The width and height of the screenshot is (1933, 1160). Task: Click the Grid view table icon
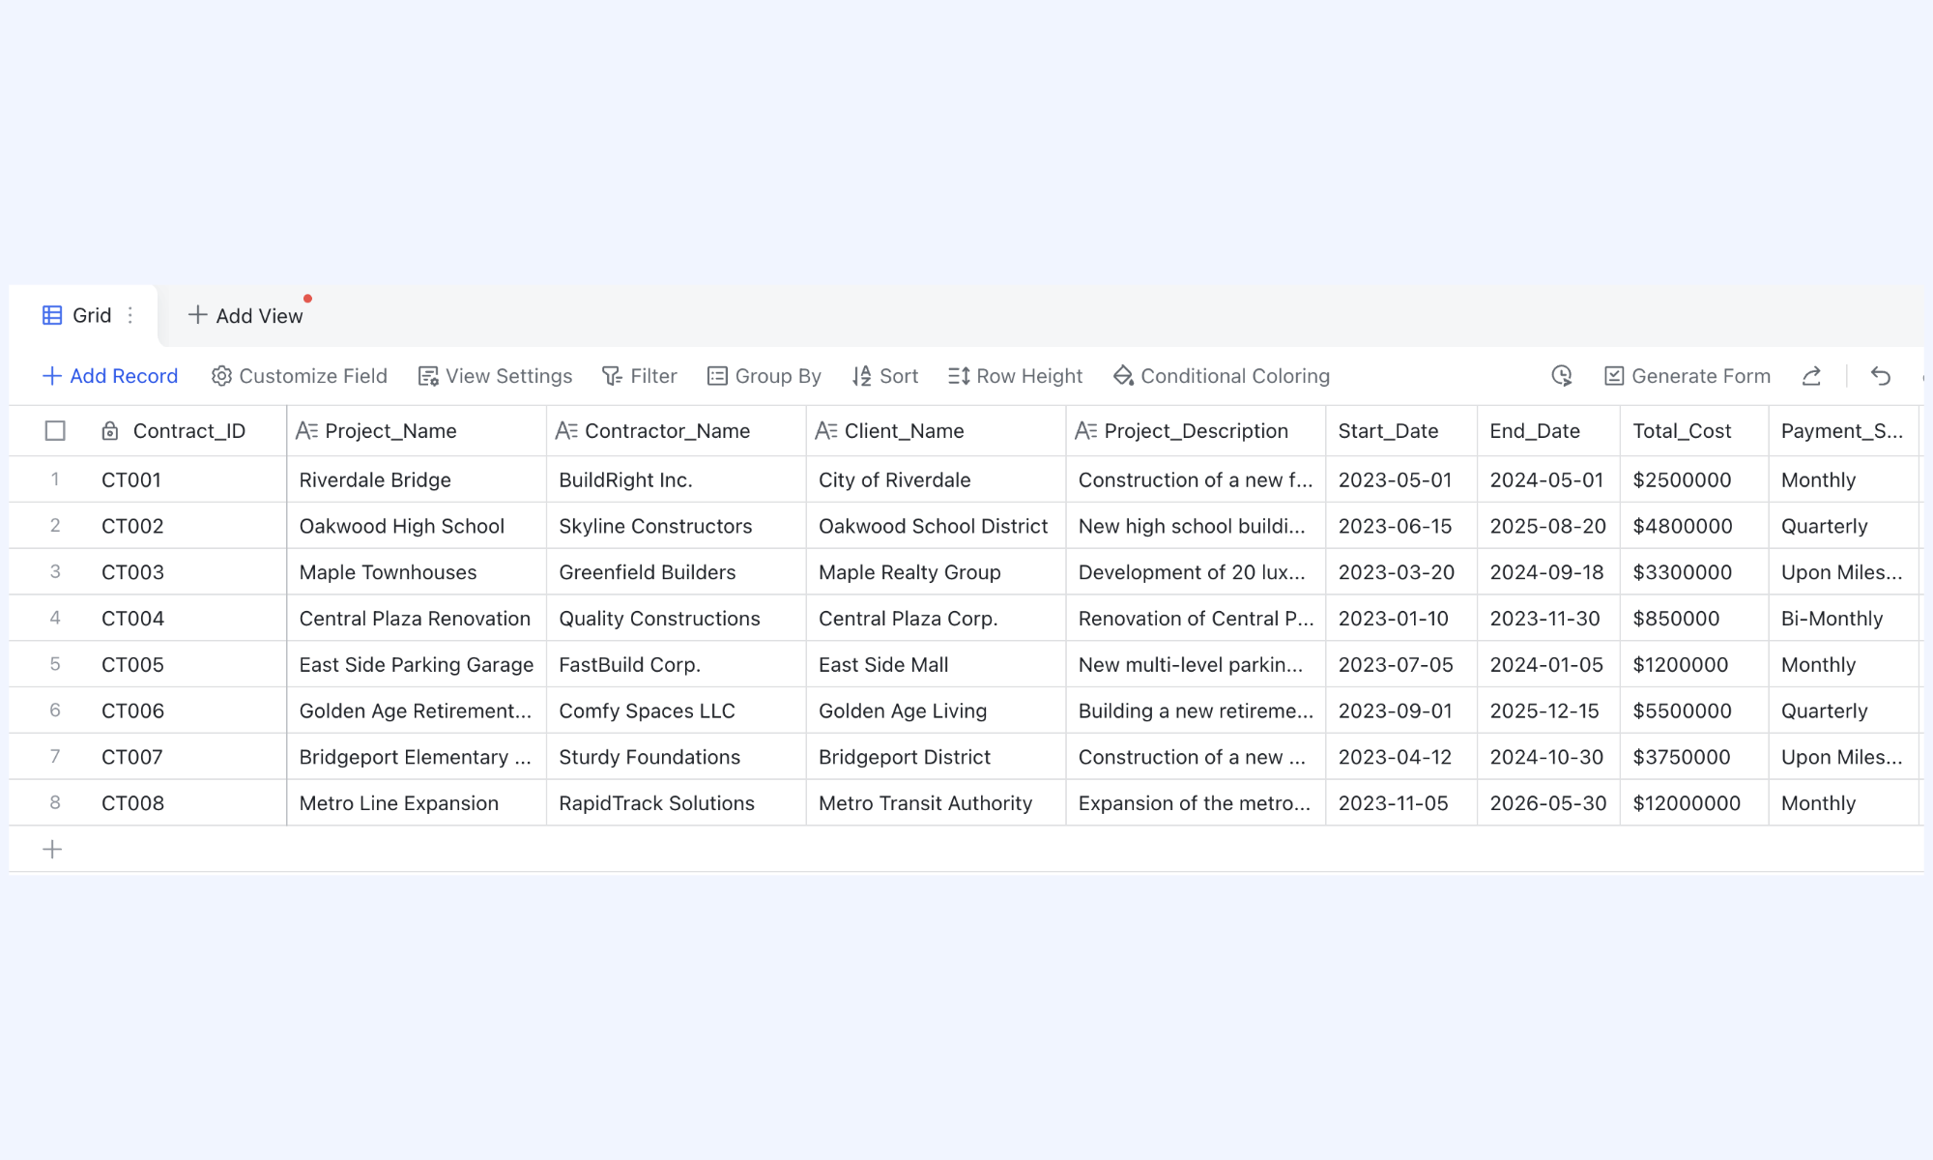(52, 315)
